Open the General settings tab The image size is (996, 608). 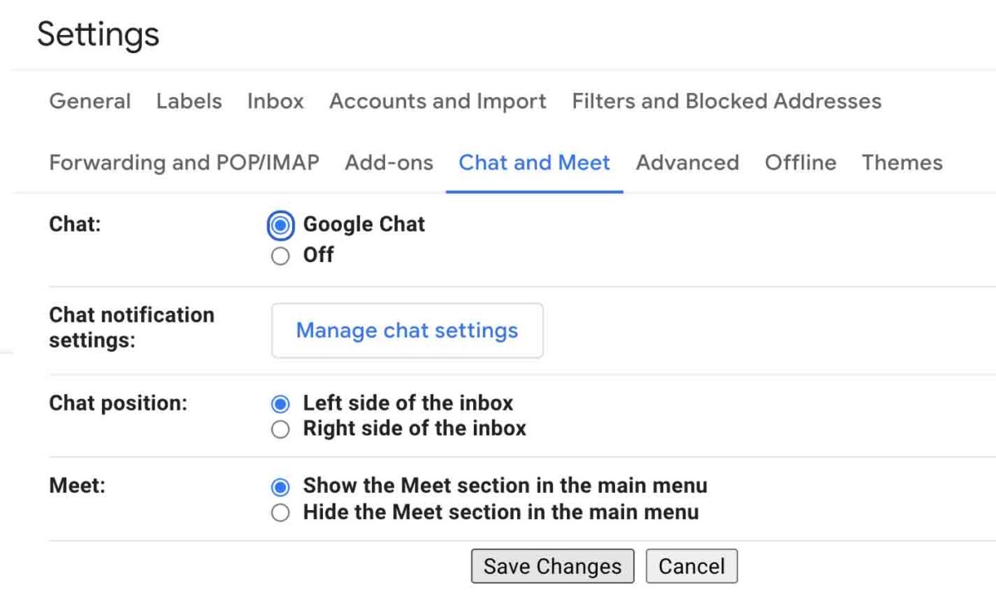click(x=90, y=101)
